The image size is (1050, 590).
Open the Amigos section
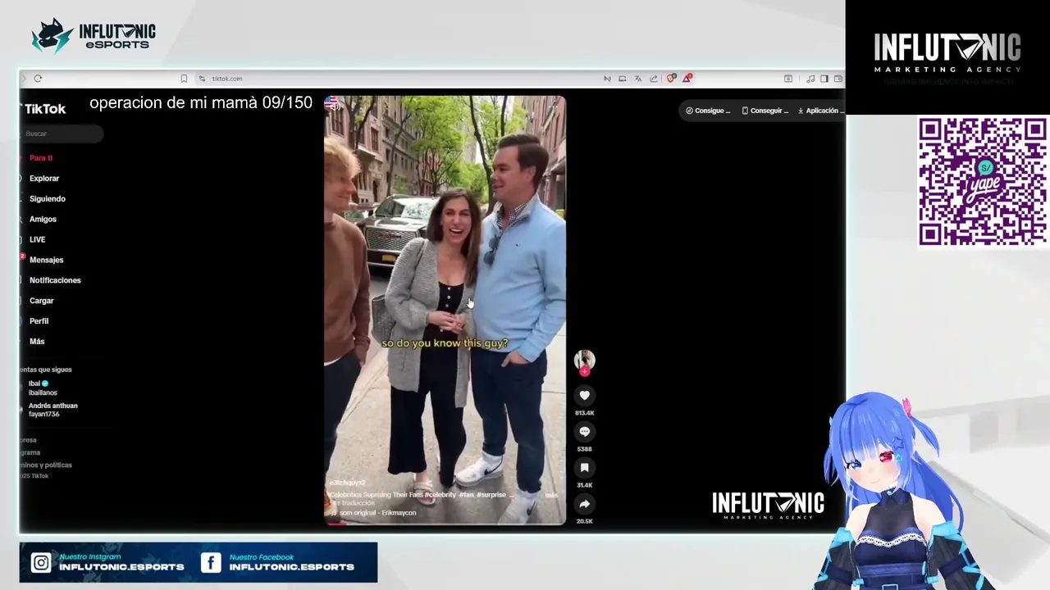click(43, 220)
